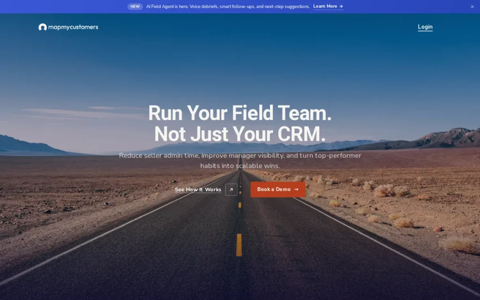
Task: Click the 'Not Just Your CRM.' headline line
Action: click(x=240, y=134)
